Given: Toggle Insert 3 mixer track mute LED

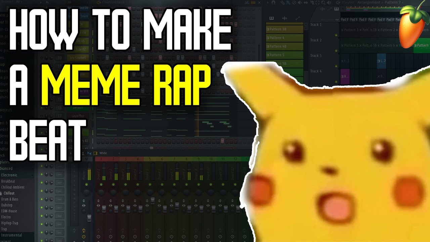Looking at the screenshot, I should (126, 185).
